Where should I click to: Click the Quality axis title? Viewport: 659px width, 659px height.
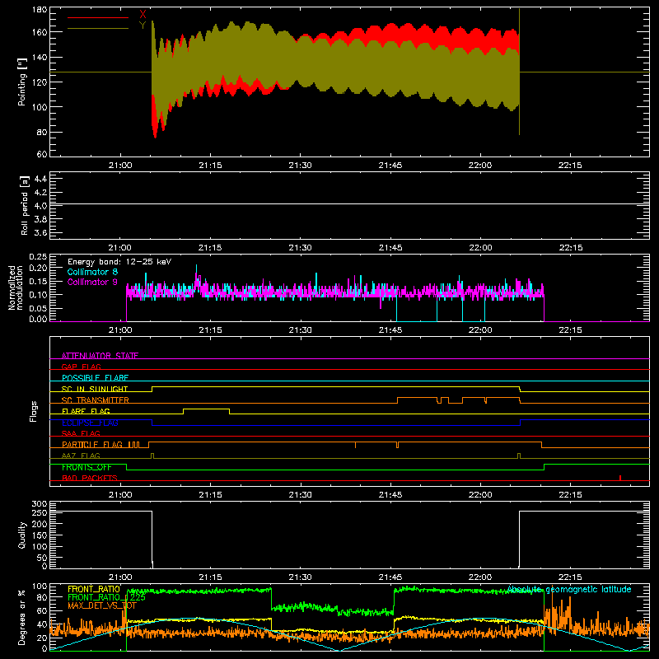click(x=22, y=535)
